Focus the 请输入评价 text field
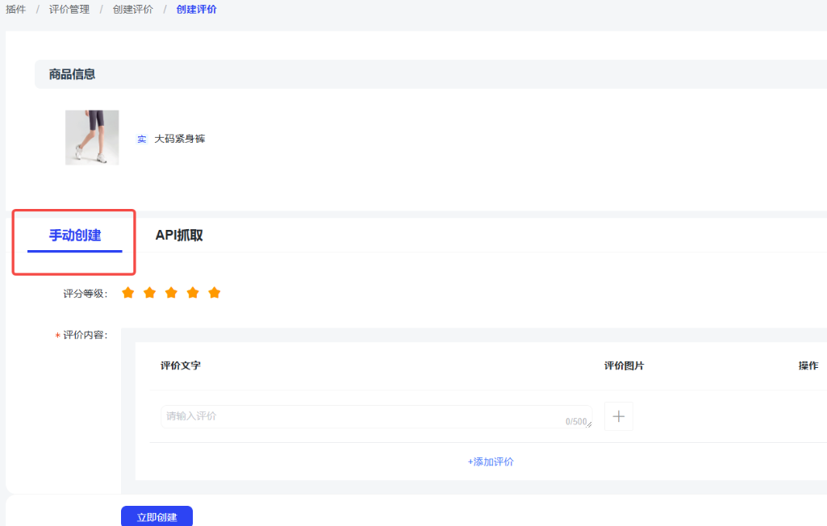The image size is (827, 526). 363,416
